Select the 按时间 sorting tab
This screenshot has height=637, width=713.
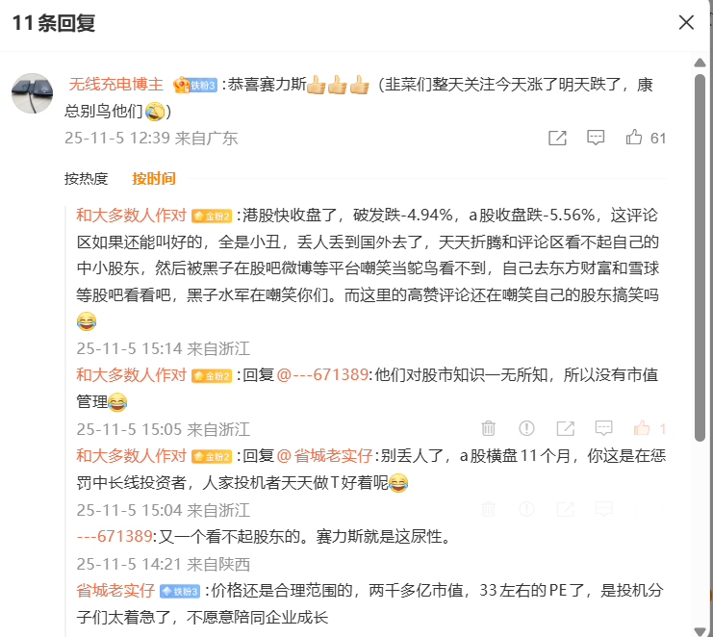154,179
